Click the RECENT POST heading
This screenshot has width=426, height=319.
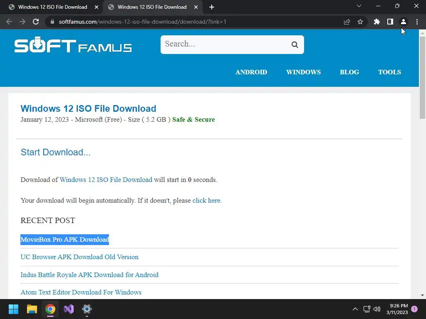coord(48,220)
